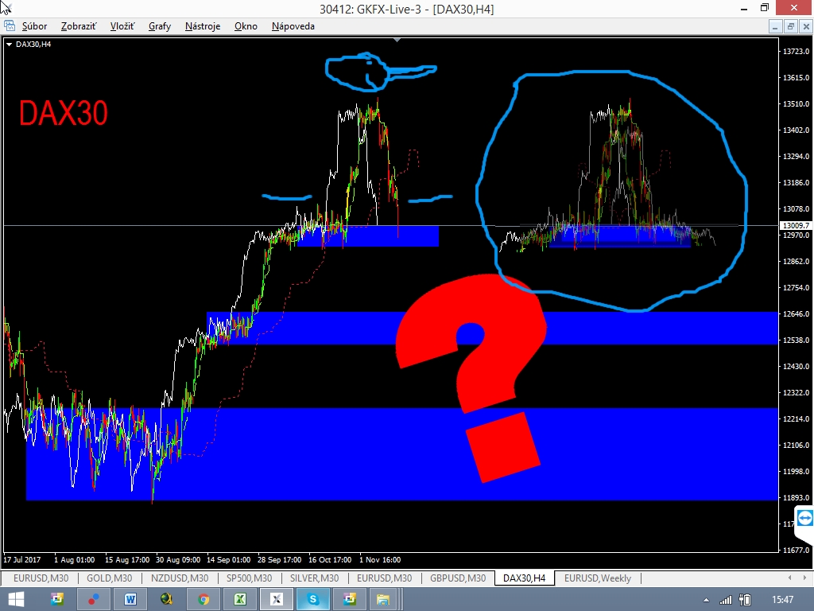Open the globe icon app on taskbar
This screenshot has width=814, height=611.
[167, 600]
